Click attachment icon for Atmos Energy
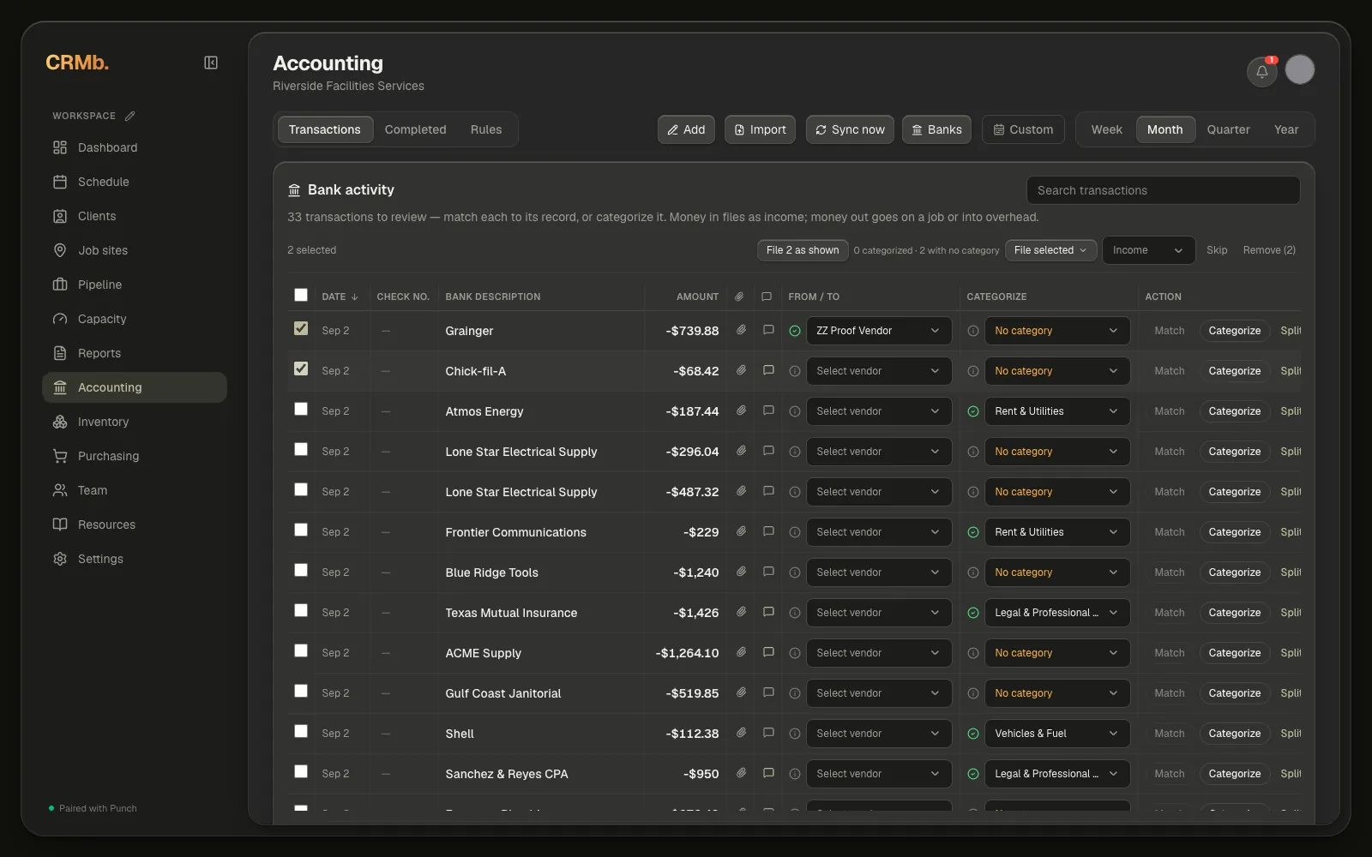Image resolution: width=1372 pixels, height=857 pixels. (x=741, y=411)
